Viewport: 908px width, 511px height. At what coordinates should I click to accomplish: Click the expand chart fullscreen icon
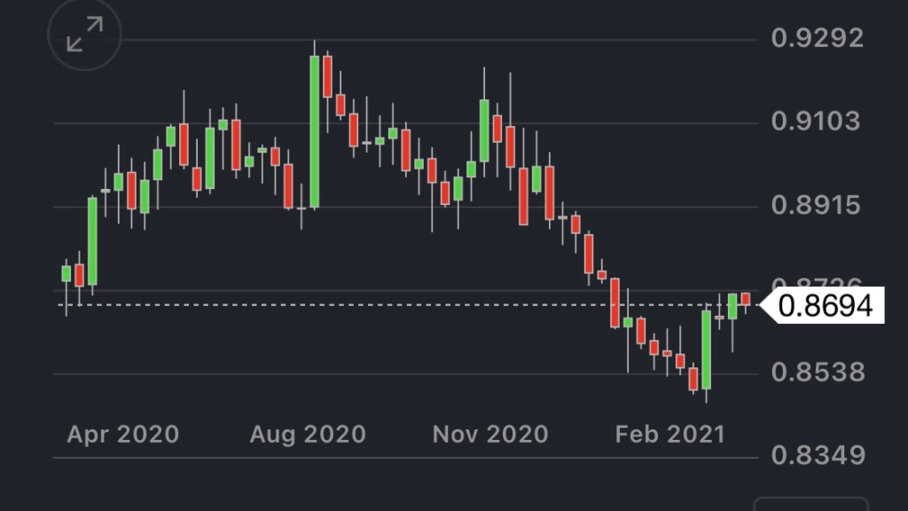(84, 35)
